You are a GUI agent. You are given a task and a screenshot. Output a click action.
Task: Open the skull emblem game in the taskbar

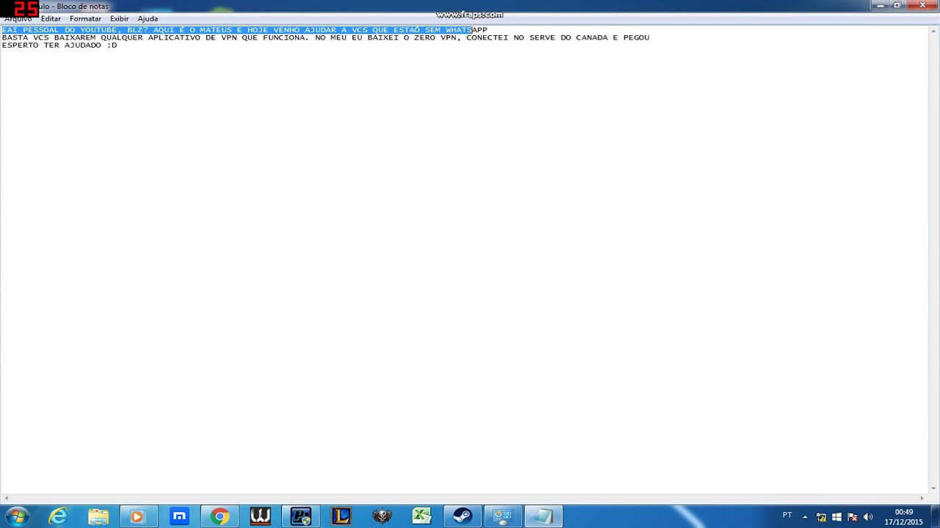click(x=382, y=517)
